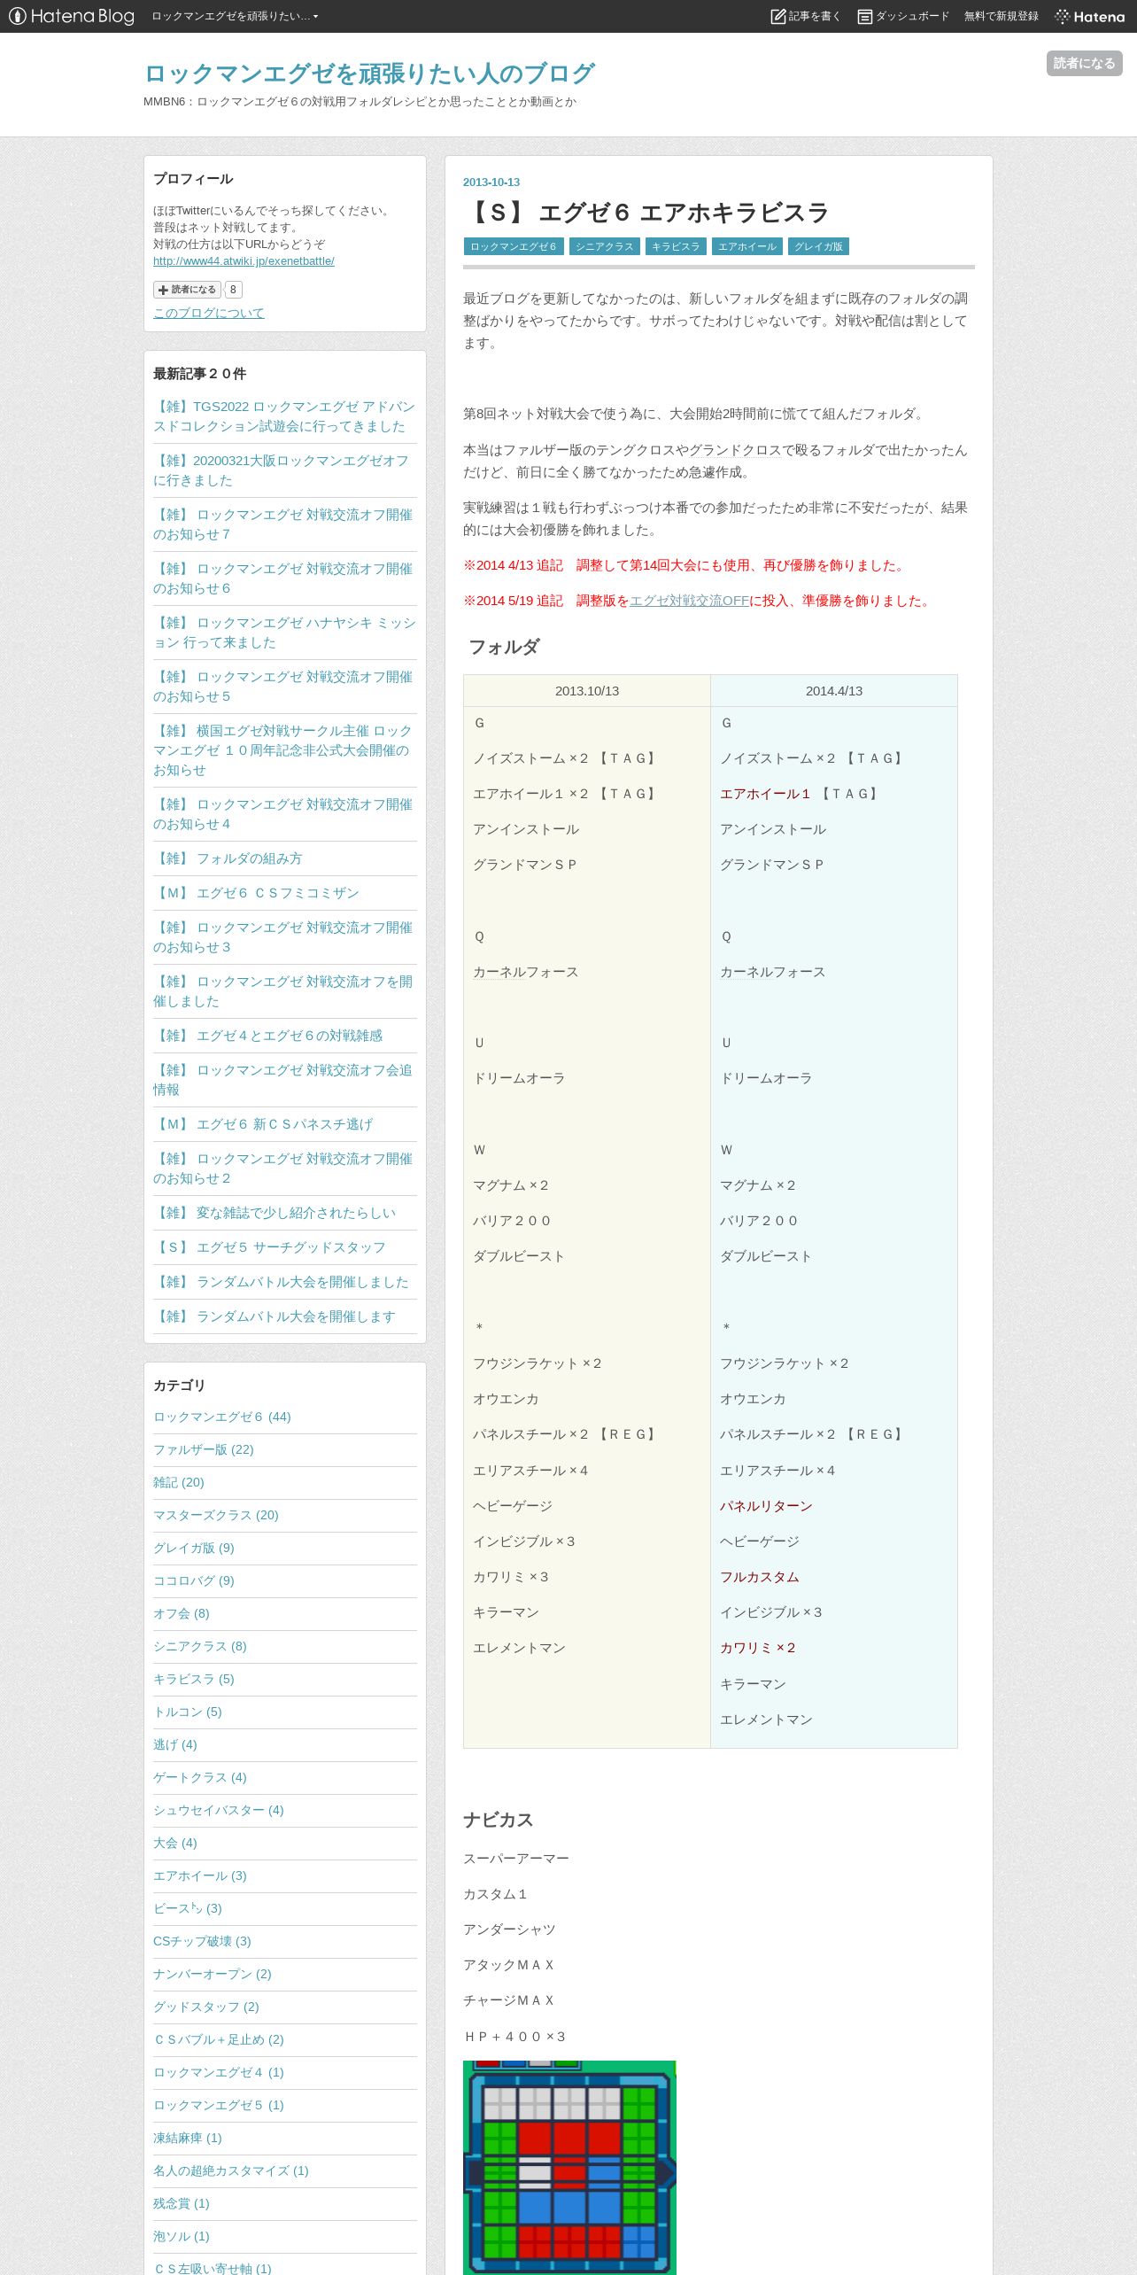The width and height of the screenshot is (1137, 2275).
Task: Click グランドクロス keyword in article text
Action: point(735,450)
